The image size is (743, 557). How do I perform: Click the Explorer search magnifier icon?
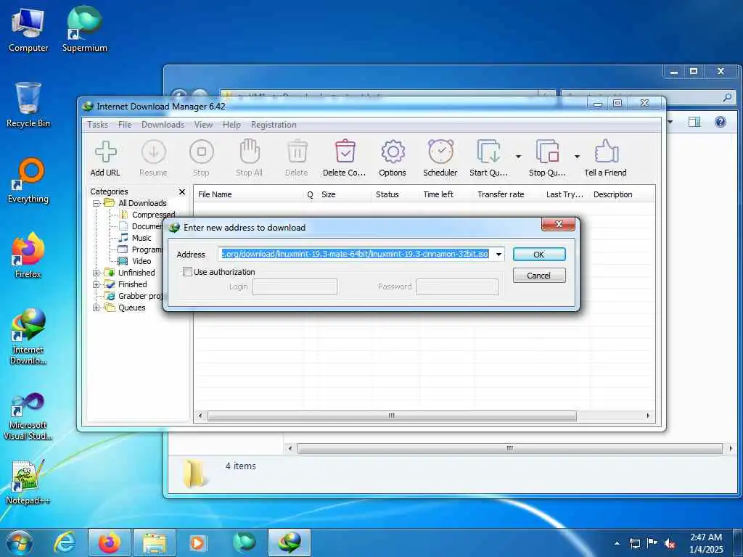coord(727,97)
